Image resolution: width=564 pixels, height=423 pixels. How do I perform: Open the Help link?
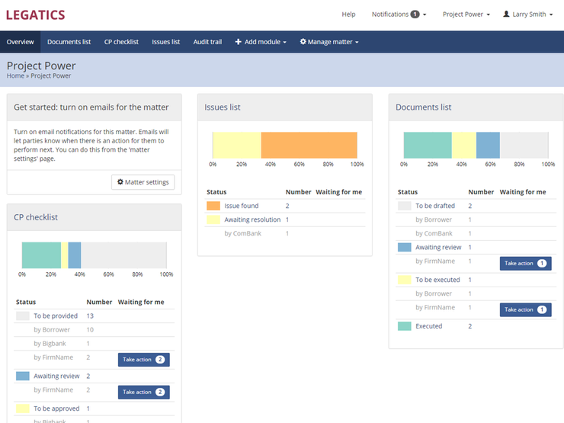(348, 14)
